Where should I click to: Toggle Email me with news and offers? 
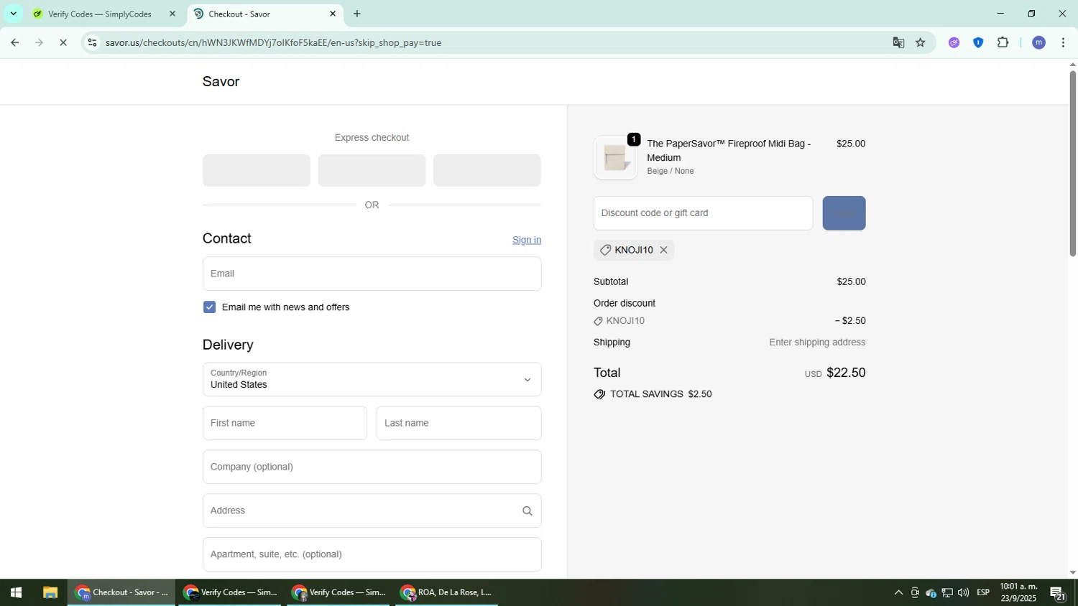[x=209, y=307]
